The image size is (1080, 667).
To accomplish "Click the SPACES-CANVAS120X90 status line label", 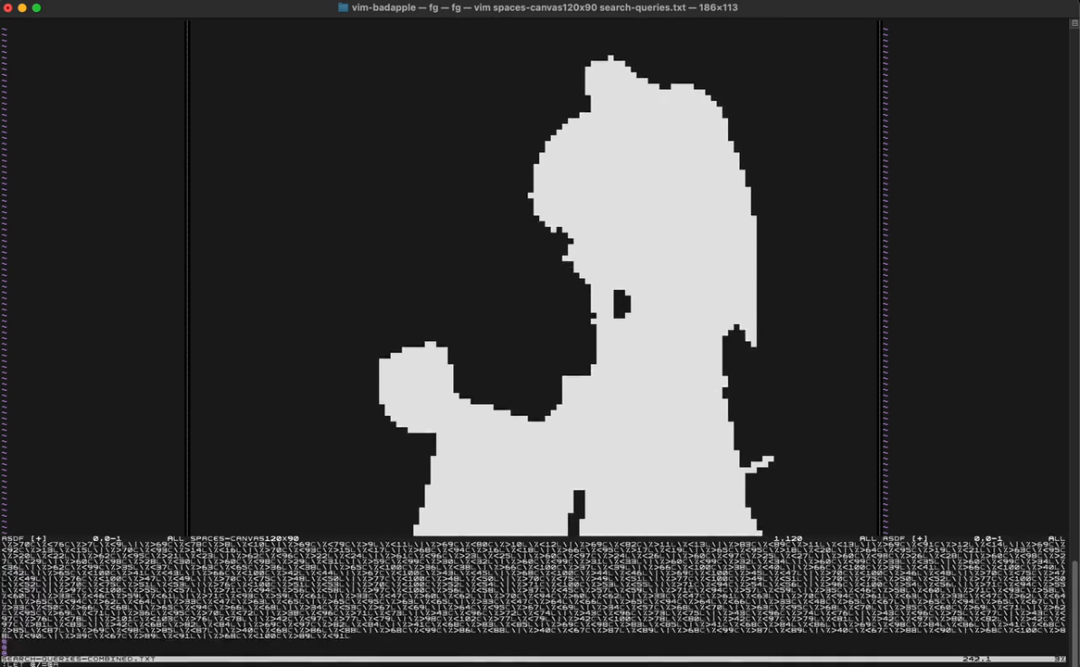I will point(245,538).
